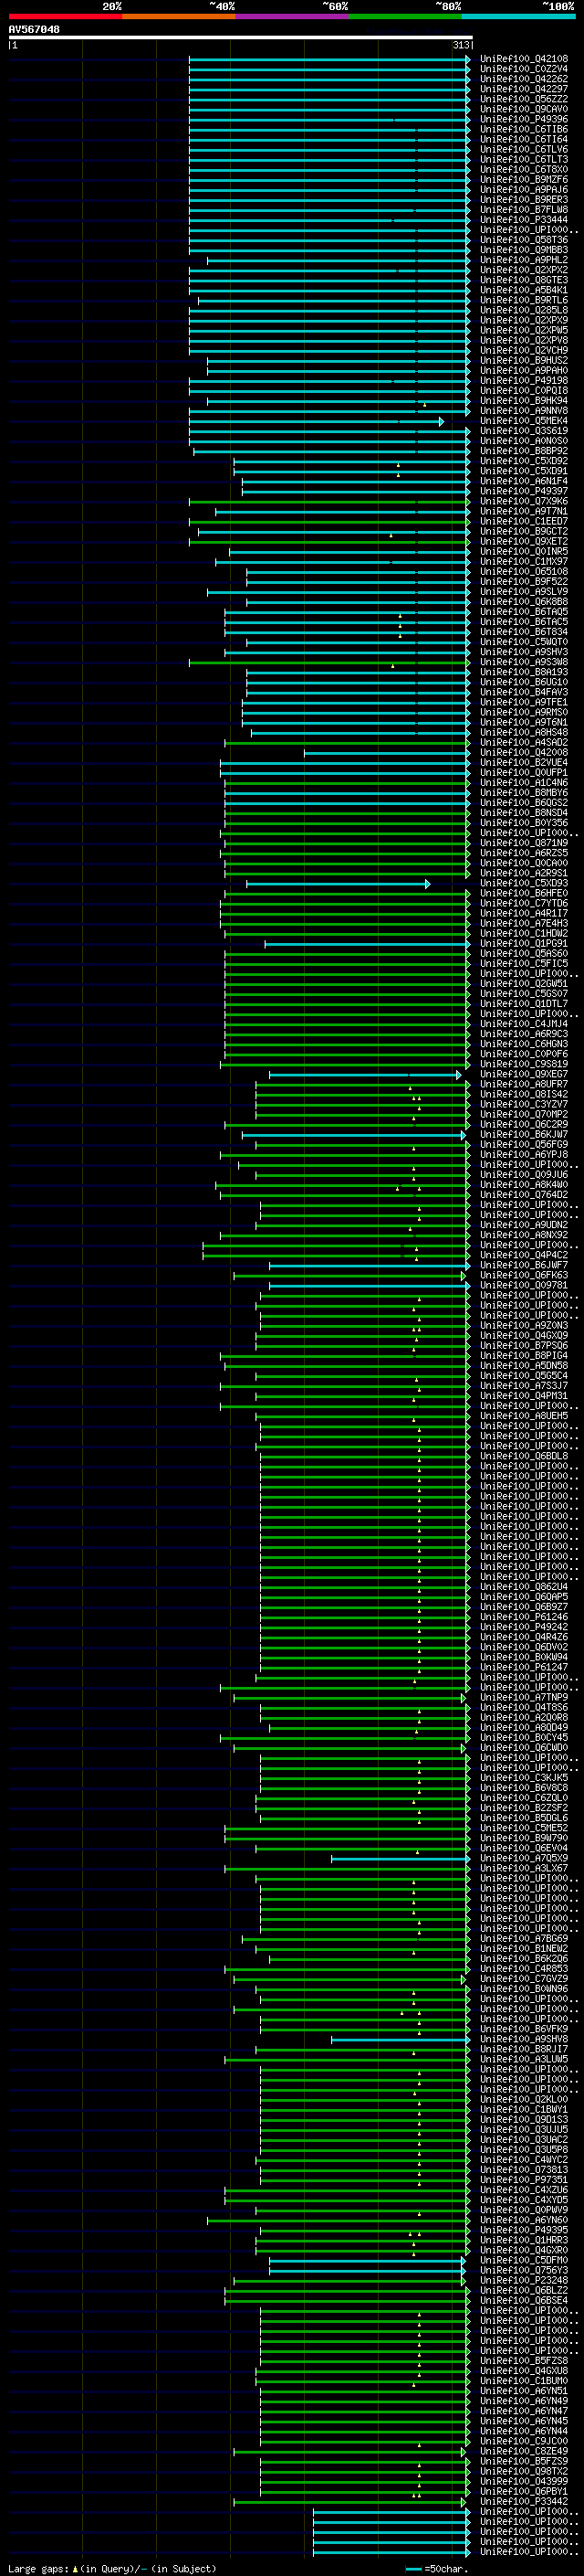This screenshot has width=584, height=2576.
Task: Select hit label UniRef100_A9SHV8
Action: [x=524, y=2039]
